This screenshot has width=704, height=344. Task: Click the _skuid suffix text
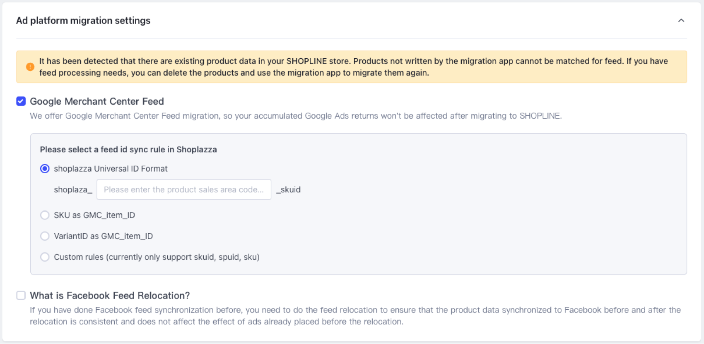289,190
